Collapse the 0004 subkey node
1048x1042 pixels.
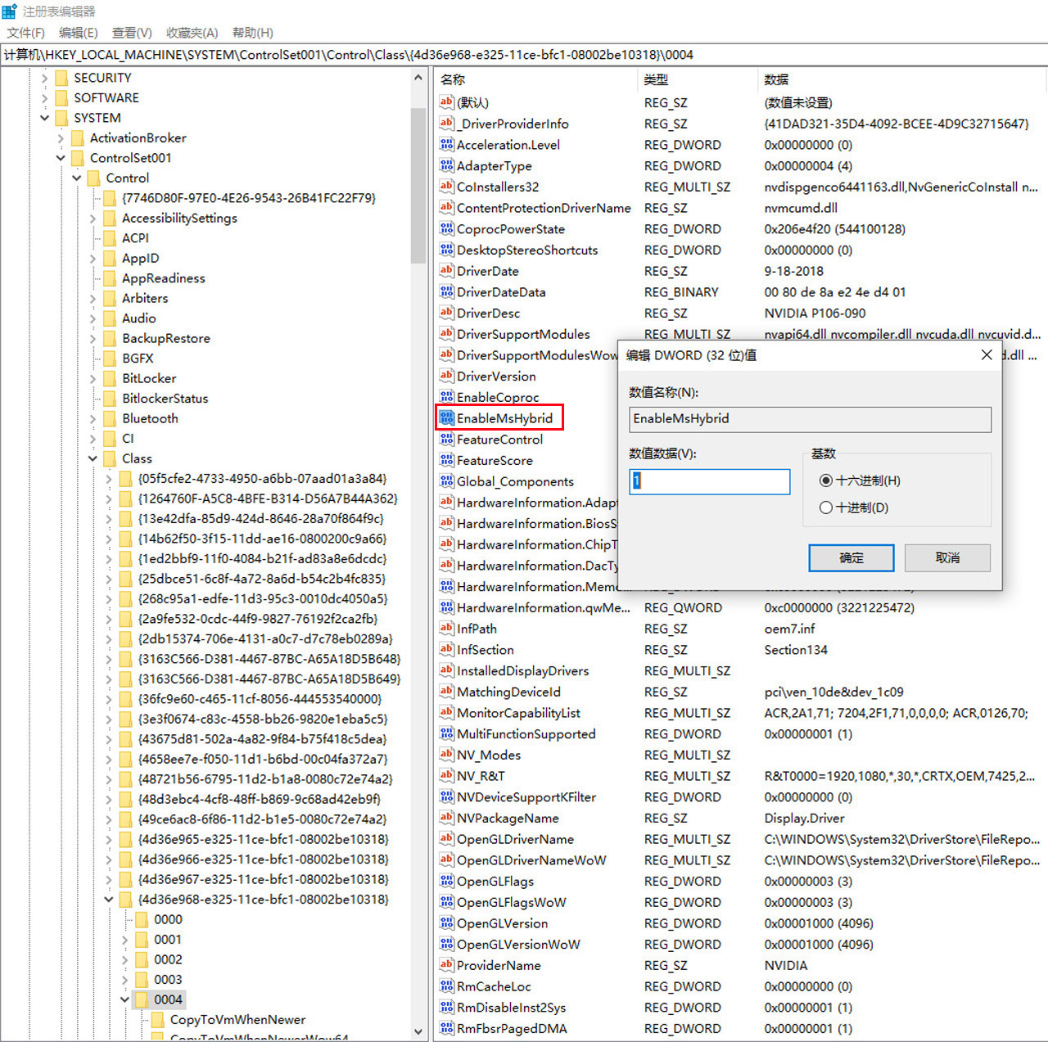[124, 999]
